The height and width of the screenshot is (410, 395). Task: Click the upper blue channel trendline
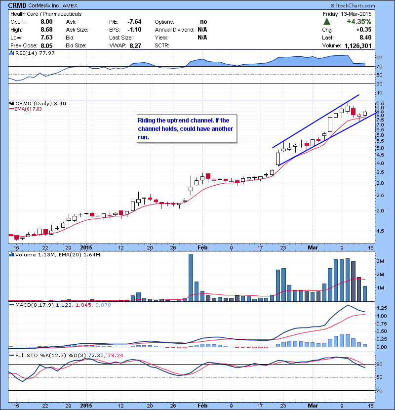[316, 121]
